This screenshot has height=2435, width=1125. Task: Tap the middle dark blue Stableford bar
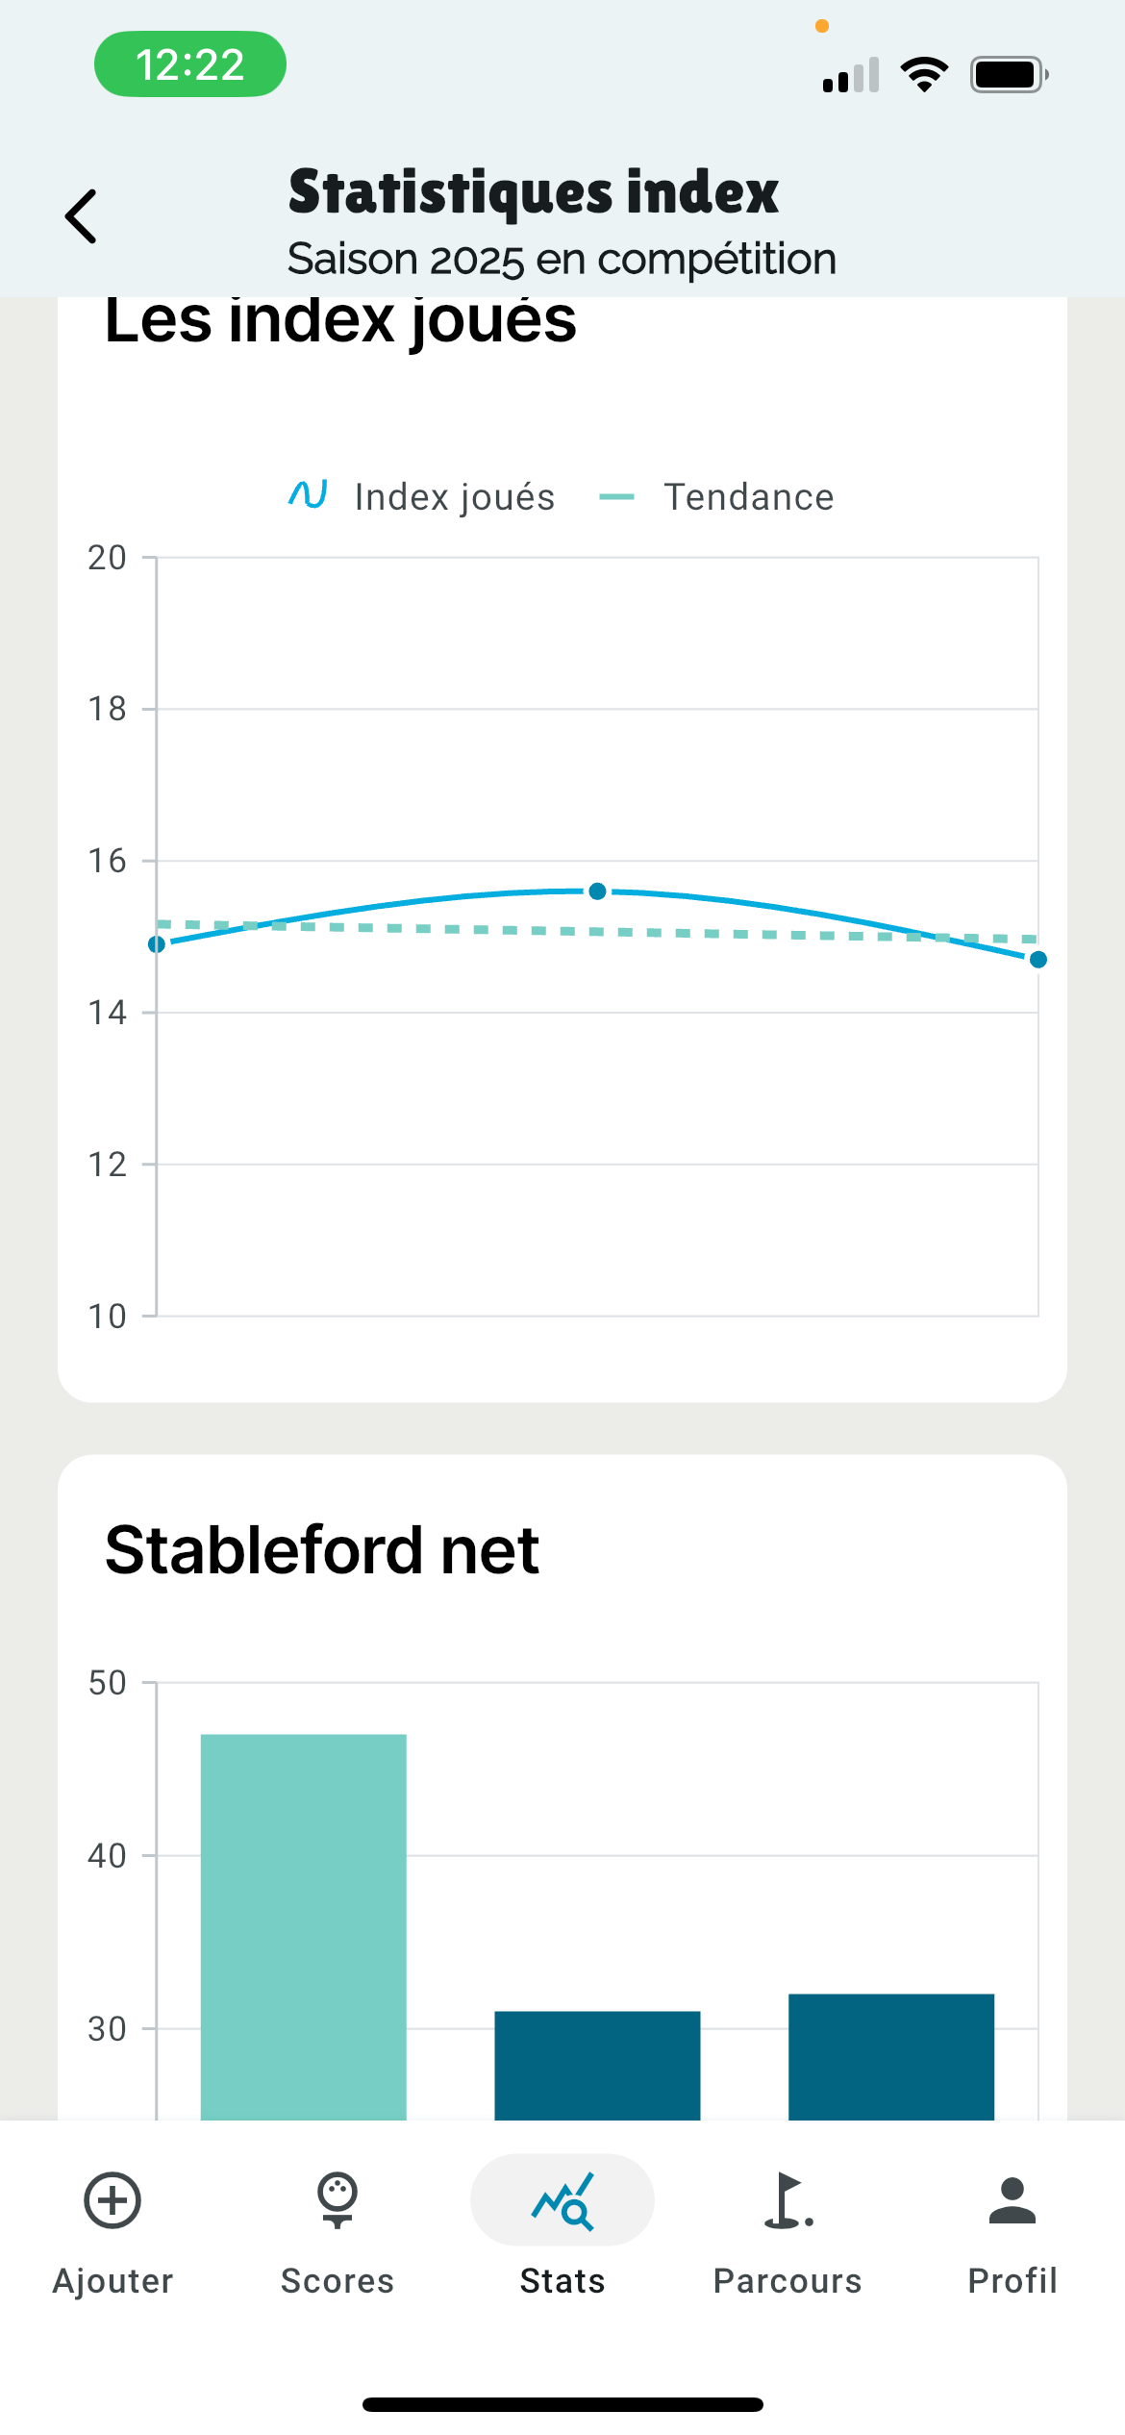point(597,2066)
